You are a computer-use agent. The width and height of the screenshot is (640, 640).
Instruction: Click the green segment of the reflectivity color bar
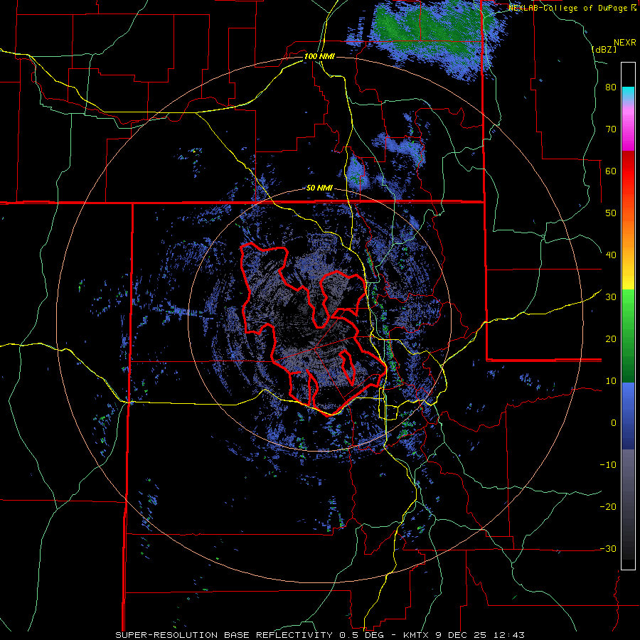(x=628, y=336)
